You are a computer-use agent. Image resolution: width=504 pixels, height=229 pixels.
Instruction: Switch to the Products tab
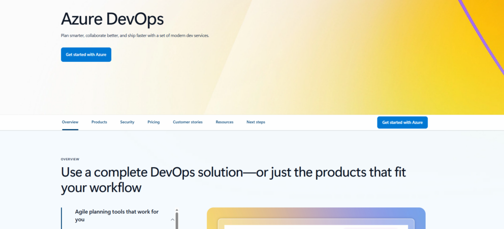(99, 122)
